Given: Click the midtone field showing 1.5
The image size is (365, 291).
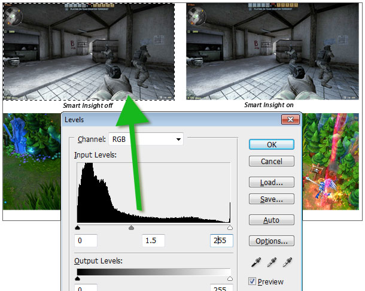Looking at the screenshot, I should pyautogui.click(x=153, y=241).
